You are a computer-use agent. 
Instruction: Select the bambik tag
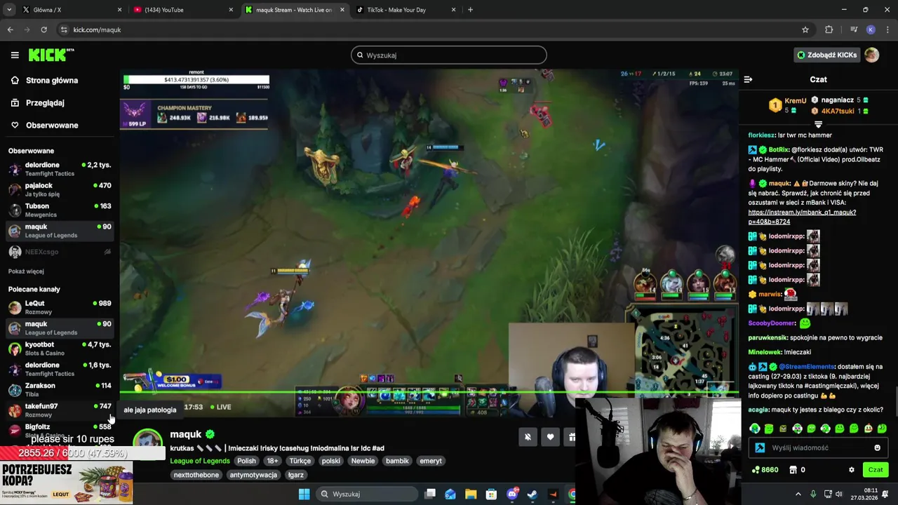(x=397, y=461)
